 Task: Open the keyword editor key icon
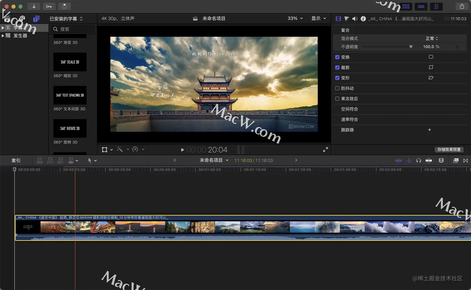click(49, 6)
